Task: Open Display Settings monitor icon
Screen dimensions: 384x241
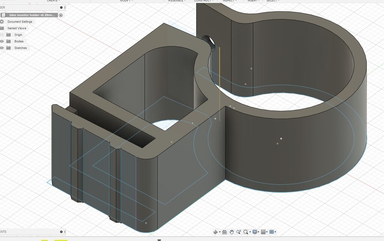Action: pos(255,232)
